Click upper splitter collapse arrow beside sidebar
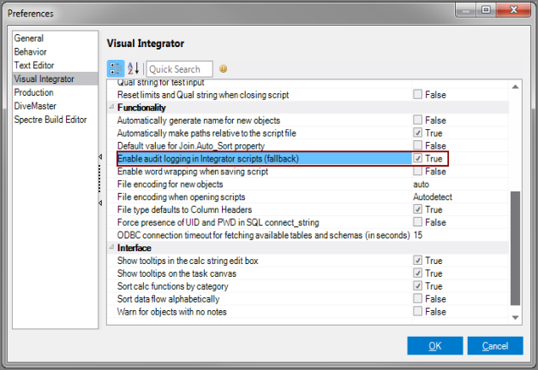Screen dimensions: 538x370 pos(100,156)
